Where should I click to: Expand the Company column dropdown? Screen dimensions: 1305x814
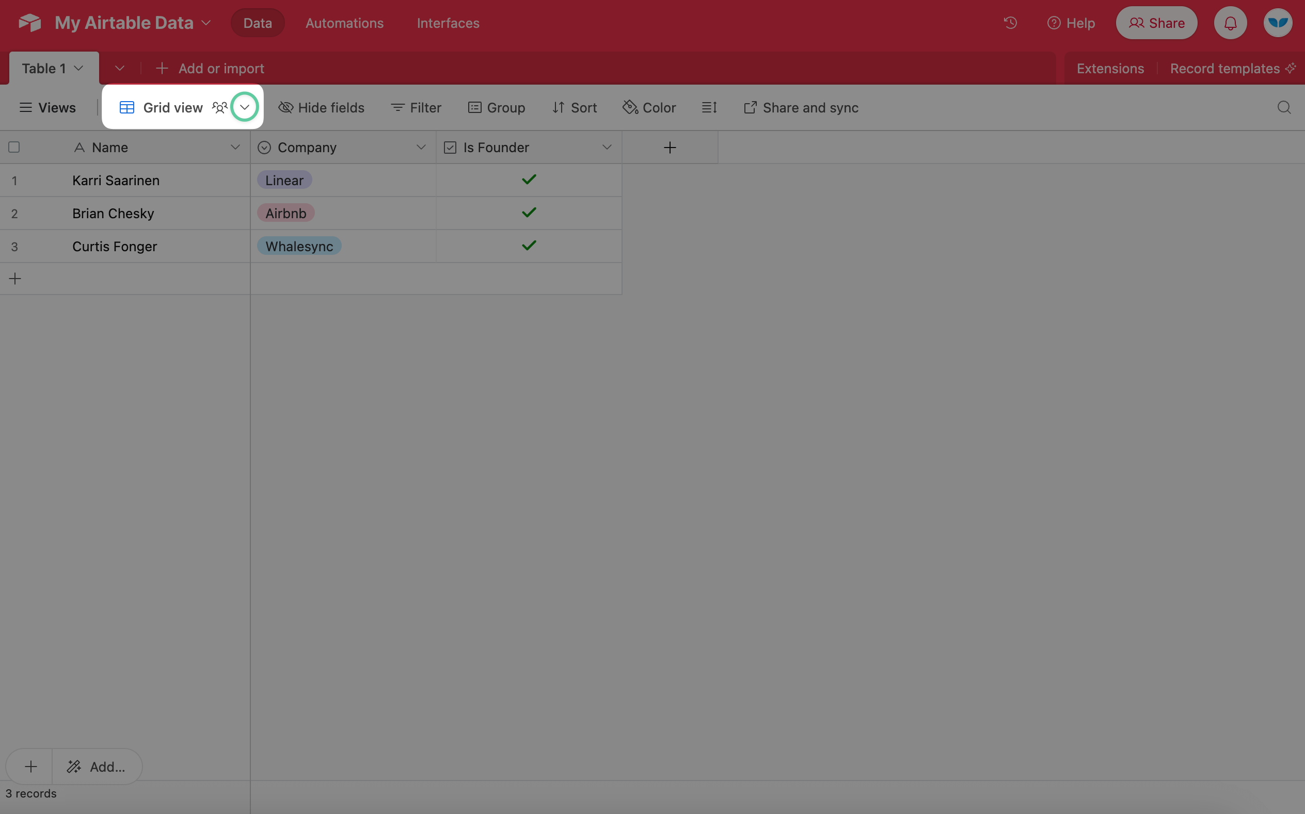coord(421,147)
